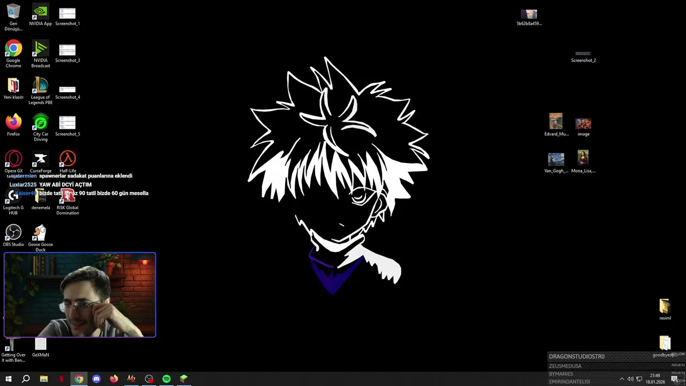Launch the Half-Life desktop shortcut
This screenshot has height=386, width=686.
[68, 162]
